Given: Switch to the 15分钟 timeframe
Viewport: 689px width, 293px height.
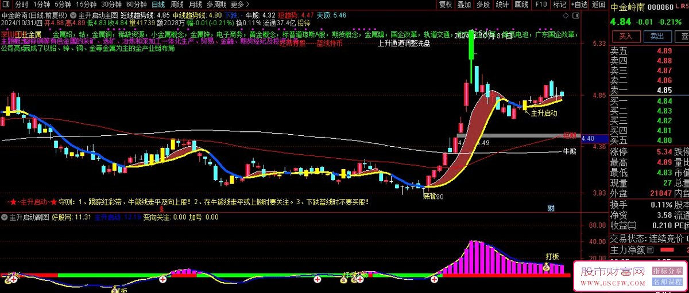Looking at the screenshot, I should tap(86, 4).
